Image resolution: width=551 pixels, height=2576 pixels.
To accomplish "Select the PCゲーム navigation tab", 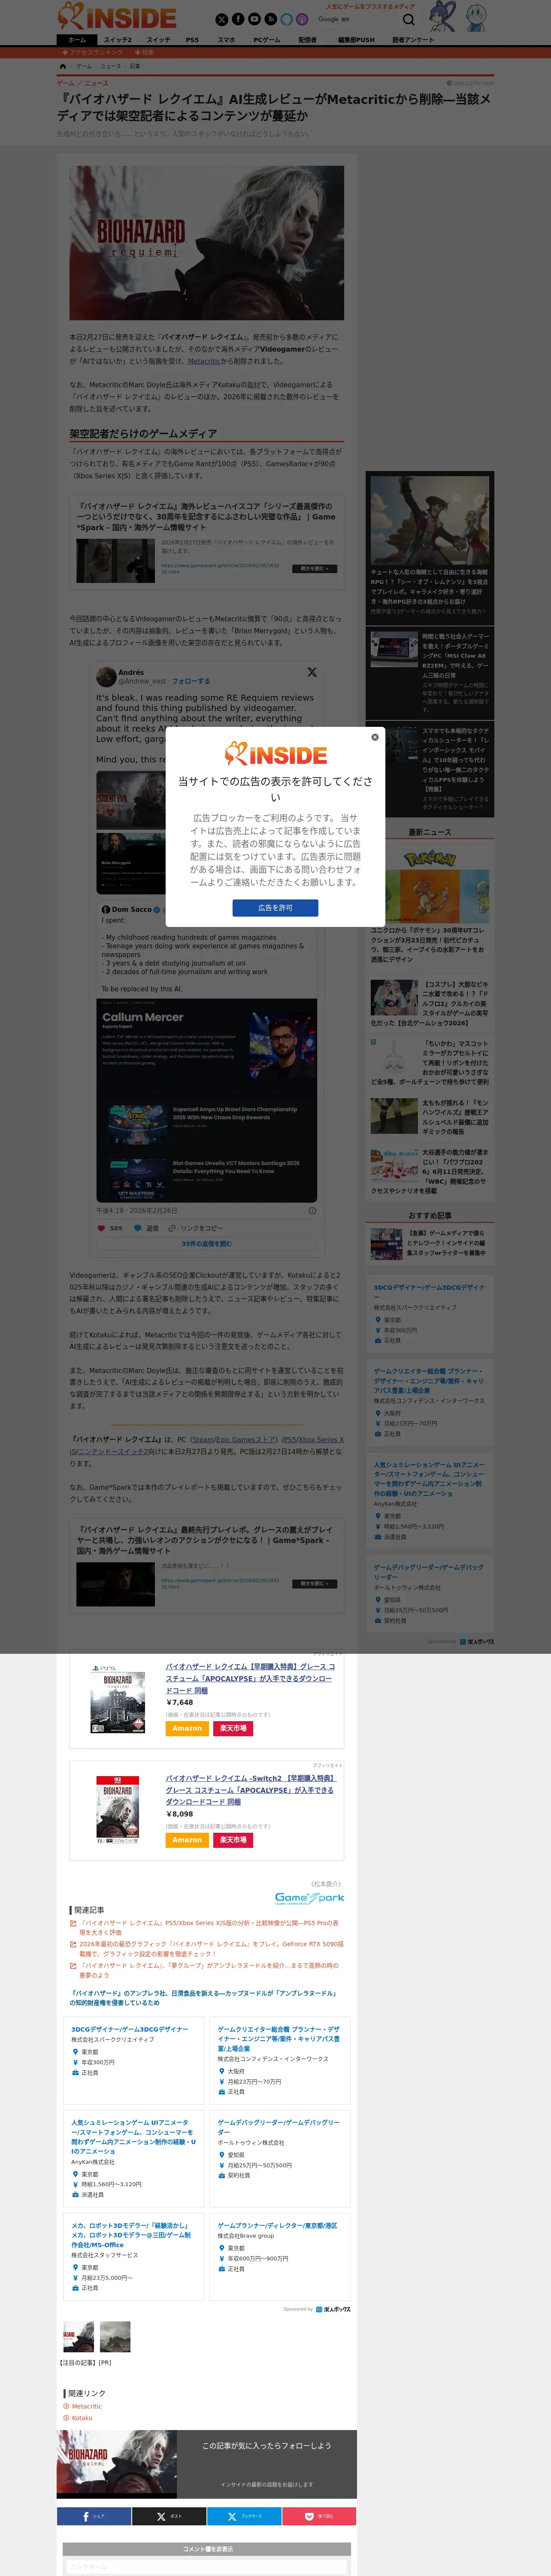I will (x=267, y=40).
